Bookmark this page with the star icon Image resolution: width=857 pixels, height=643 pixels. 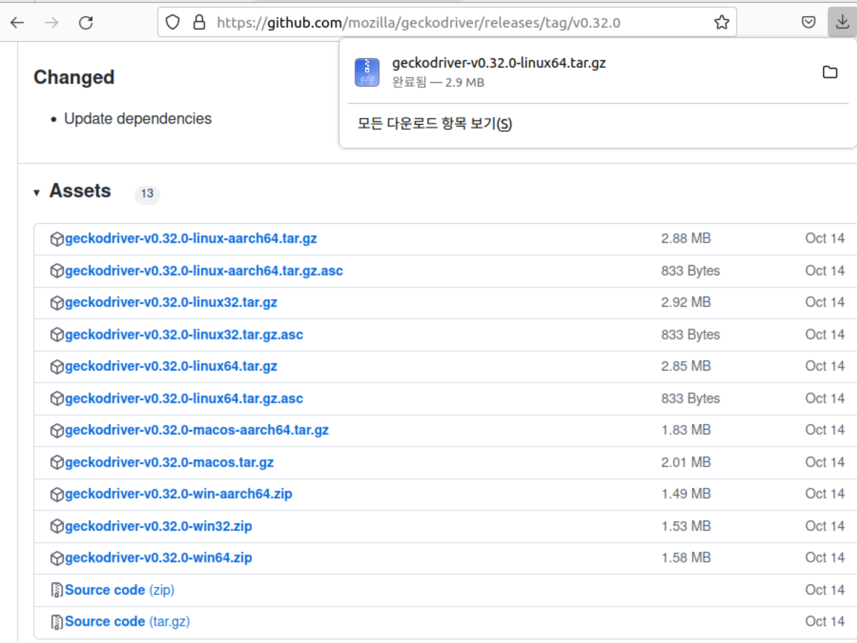(x=722, y=23)
